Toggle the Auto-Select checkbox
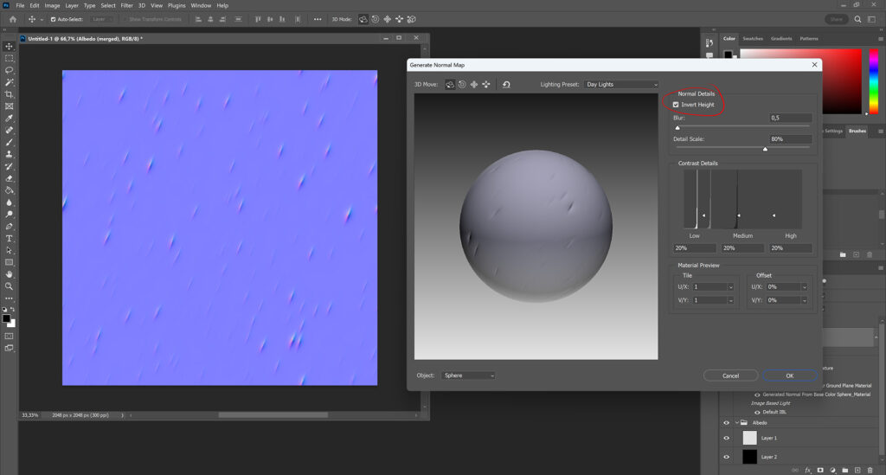 coord(54,19)
